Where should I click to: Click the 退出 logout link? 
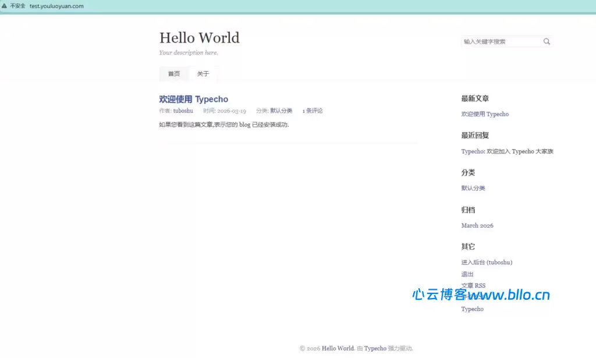coord(467,274)
